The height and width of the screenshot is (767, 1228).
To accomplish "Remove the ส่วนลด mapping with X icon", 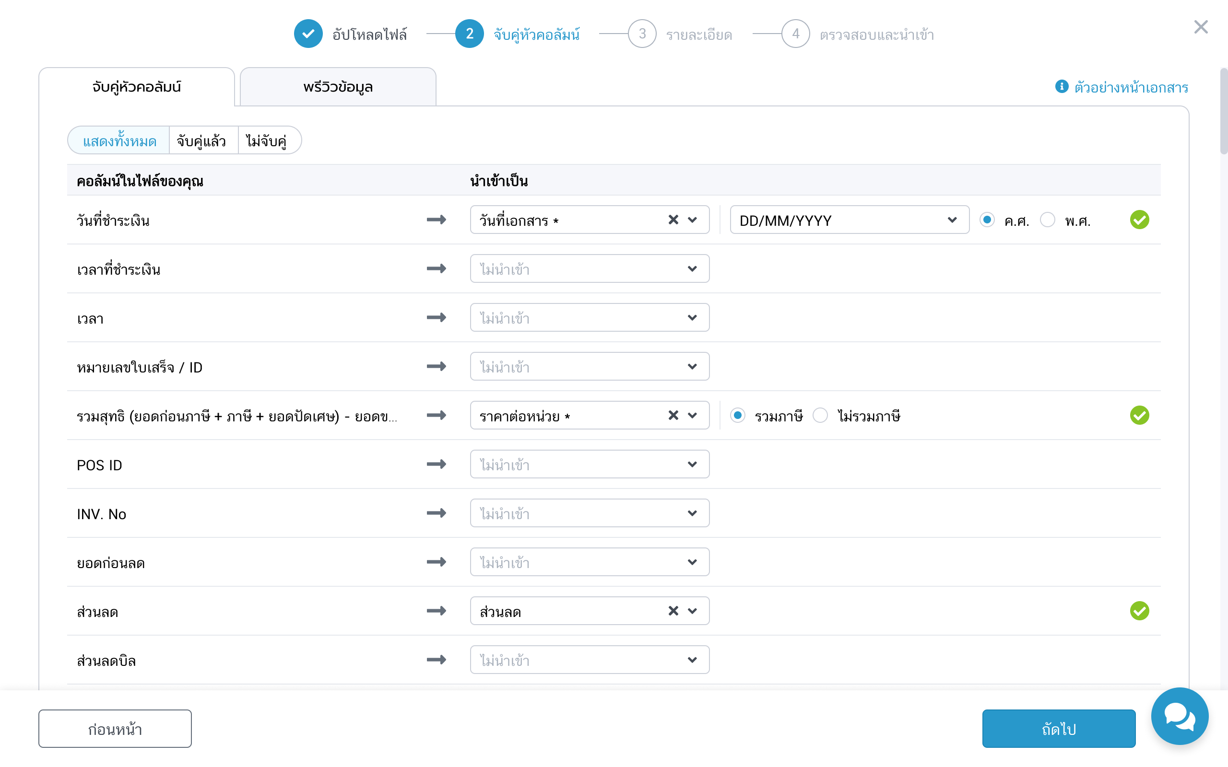I will (673, 611).
